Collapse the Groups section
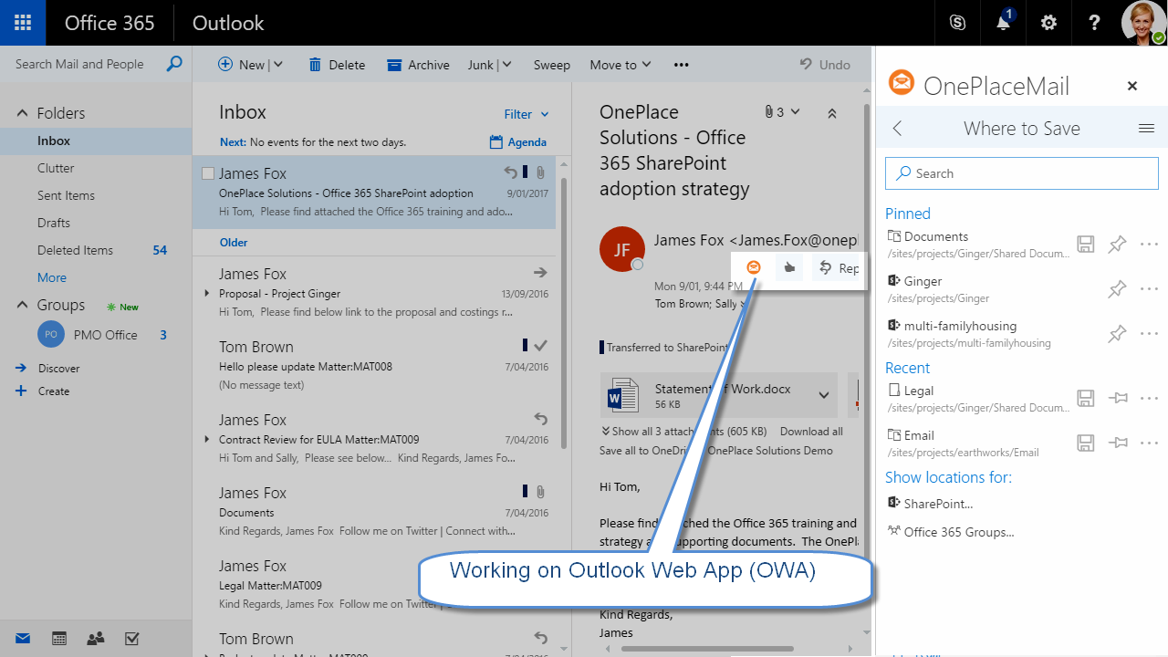 pyautogui.click(x=24, y=305)
